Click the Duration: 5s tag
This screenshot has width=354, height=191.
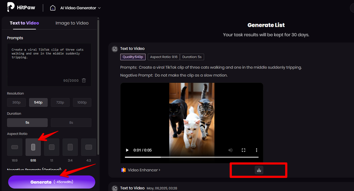point(192,57)
